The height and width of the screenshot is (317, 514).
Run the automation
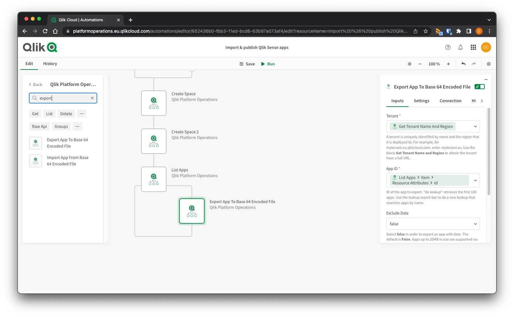coord(268,64)
